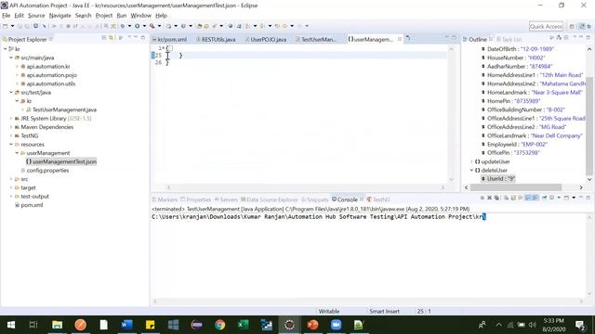Switch to the Task List tab
This screenshot has width=595, height=334.
click(509, 39)
